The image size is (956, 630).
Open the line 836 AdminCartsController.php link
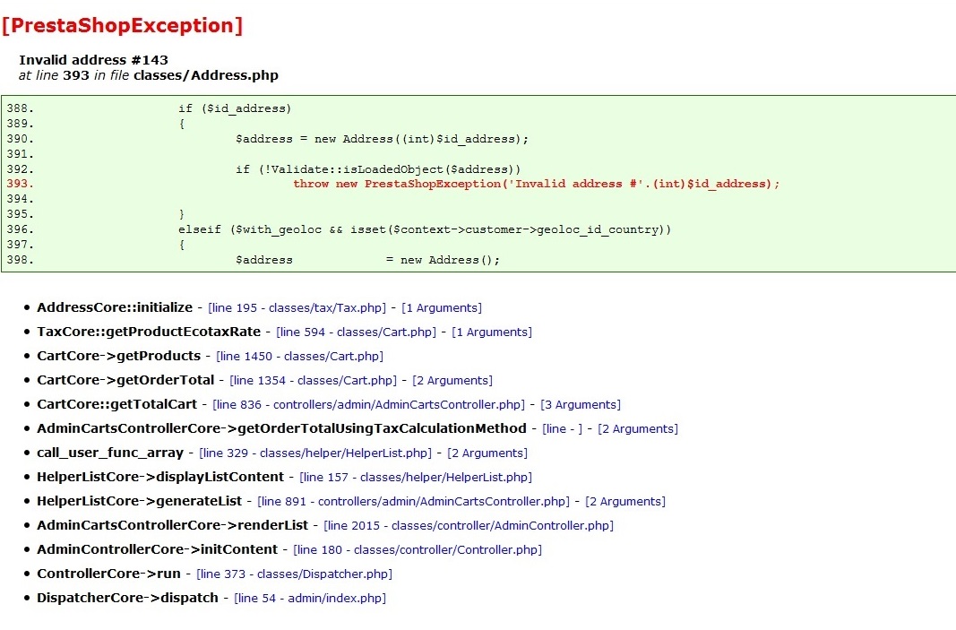(x=368, y=405)
